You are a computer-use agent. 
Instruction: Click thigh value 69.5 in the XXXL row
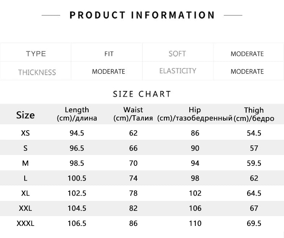point(254,223)
